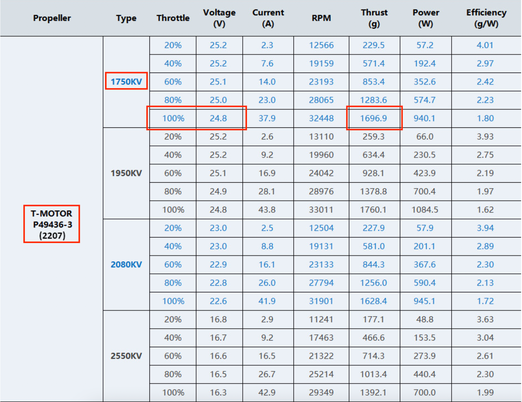The width and height of the screenshot is (522, 402).
Task: Click thrust value 1283.6
Action: tap(373, 100)
